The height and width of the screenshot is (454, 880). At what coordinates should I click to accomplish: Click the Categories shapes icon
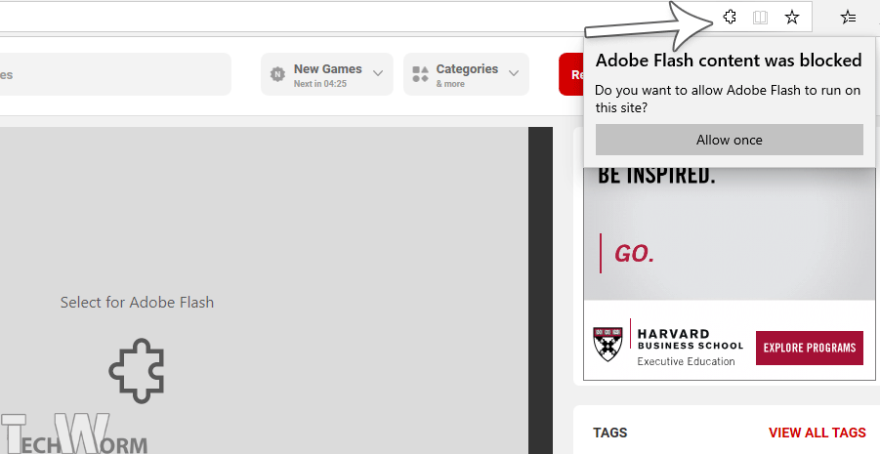pos(420,74)
